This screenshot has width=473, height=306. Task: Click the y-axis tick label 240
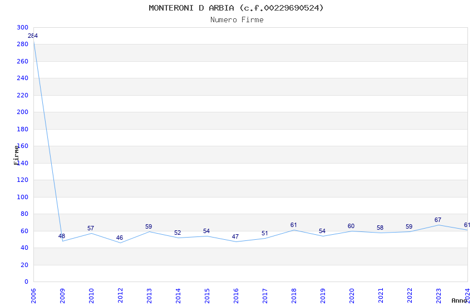coord(23,78)
